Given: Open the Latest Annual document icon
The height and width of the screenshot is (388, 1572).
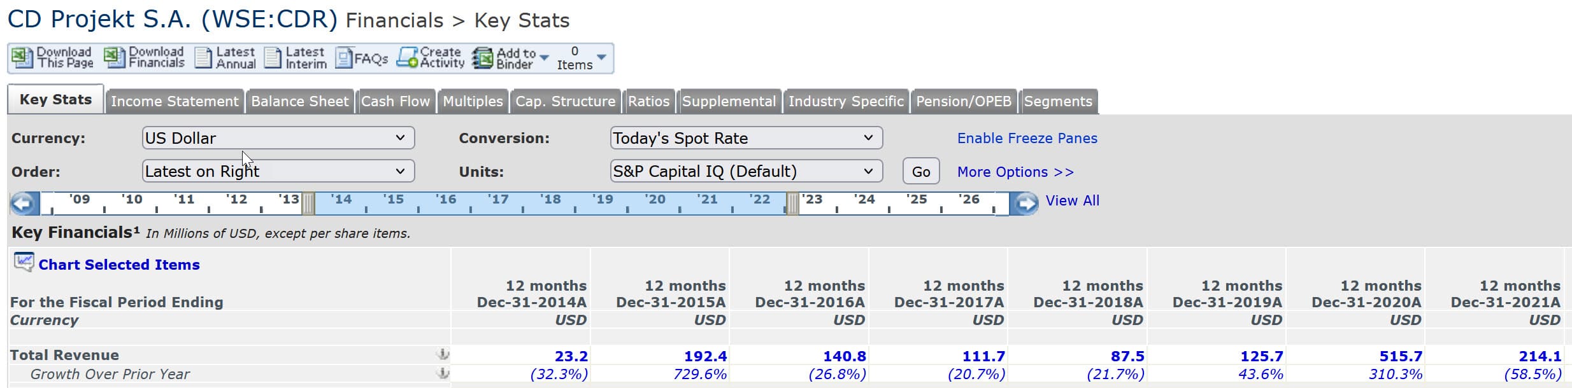Looking at the screenshot, I should (x=203, y=58).
